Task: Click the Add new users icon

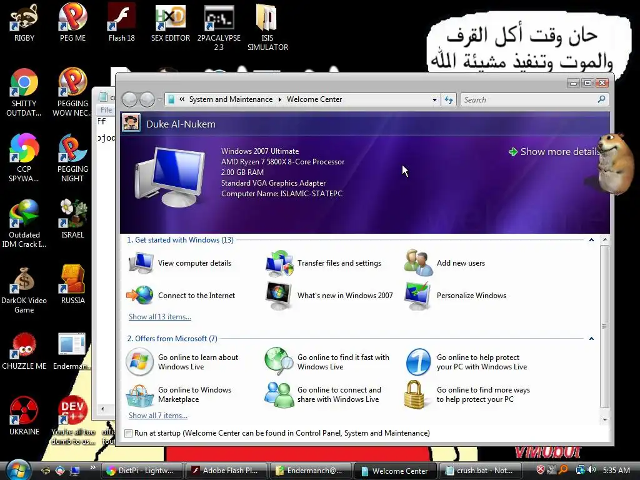Action: pos(418,263)
